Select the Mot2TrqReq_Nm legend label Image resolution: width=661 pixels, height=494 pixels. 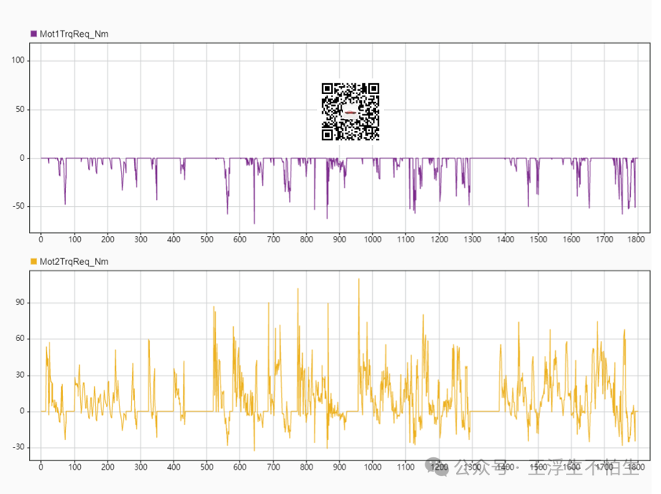[74, 262]
